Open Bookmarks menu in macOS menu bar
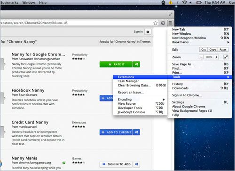The image size is (235, 171). pos(9,2)
